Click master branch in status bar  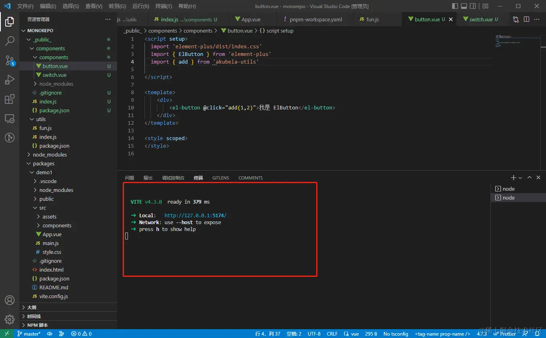[x=29, y=334]
